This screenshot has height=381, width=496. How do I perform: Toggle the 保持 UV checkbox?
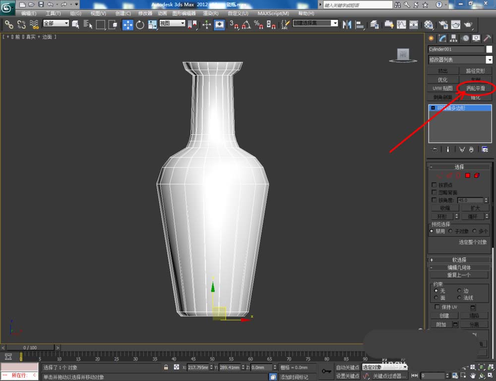tap(437, 307)
